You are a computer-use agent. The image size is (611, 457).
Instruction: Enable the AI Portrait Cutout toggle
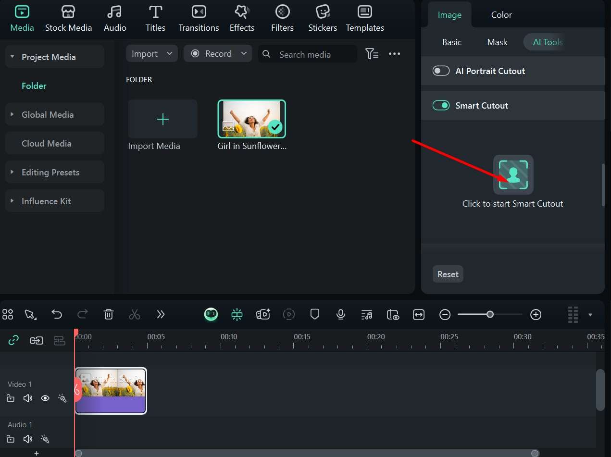pos(441,71)
